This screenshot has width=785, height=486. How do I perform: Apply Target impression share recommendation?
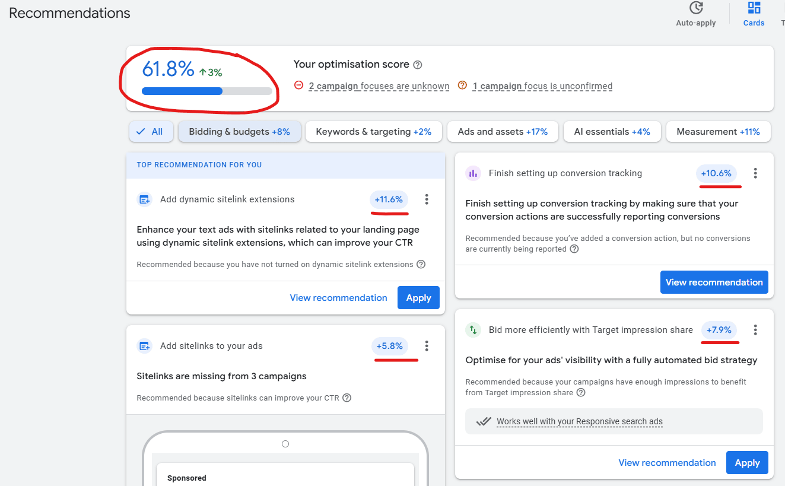747,463
